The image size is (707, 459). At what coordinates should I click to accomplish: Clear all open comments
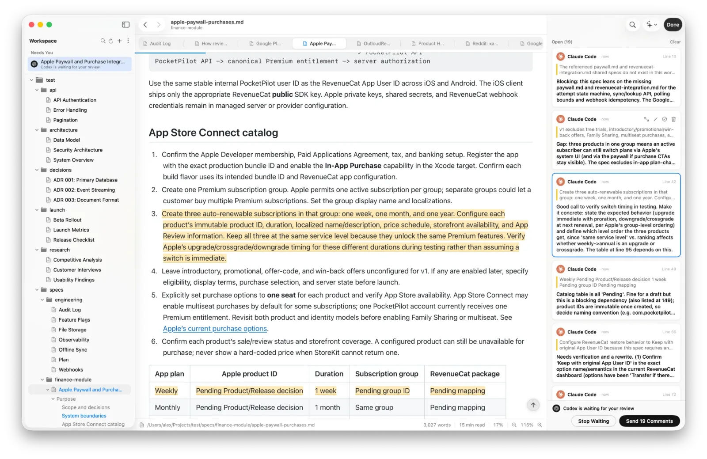point(675,42)
